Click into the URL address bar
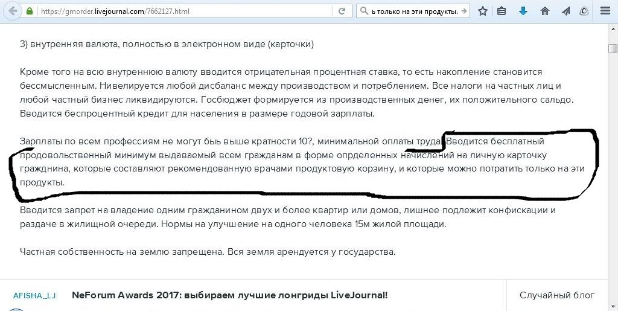Image resolution: width=618 pixels, height=311 pixels. coord(181,11)
